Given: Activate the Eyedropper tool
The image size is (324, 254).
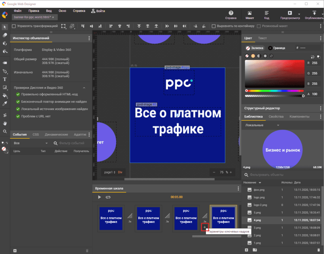Looking at the screenshot, I should 5,104.
